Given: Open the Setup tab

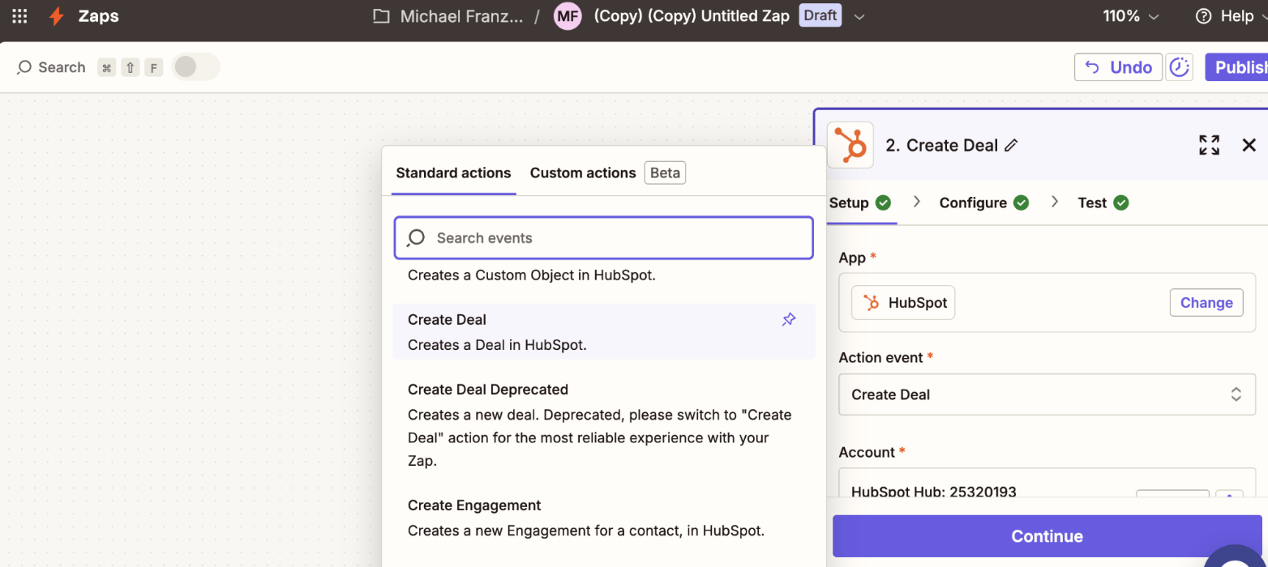Looking at the screenshot, I should coord(860,202).
